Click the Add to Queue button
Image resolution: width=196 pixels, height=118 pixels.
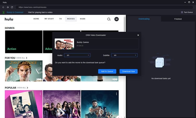[107, 71]
